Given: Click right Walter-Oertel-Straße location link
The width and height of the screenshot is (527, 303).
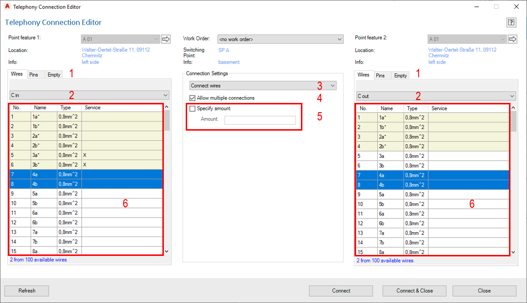Looking at the screenshot, I should pos(462,52).
